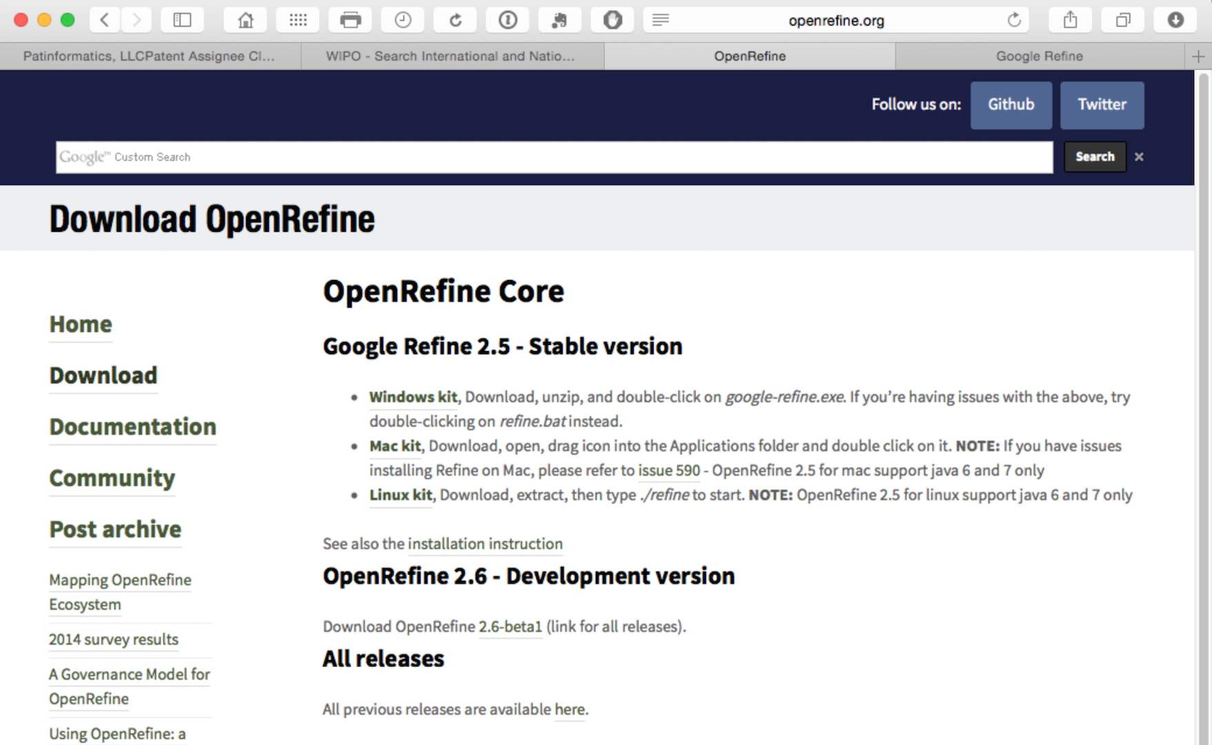Clear search with the X icon

coord(1139,157)
